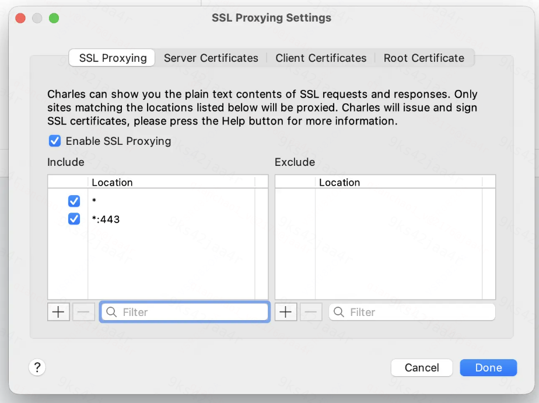Add a new Include location
This screenshot has width=539, height=403.
[58, 312]
